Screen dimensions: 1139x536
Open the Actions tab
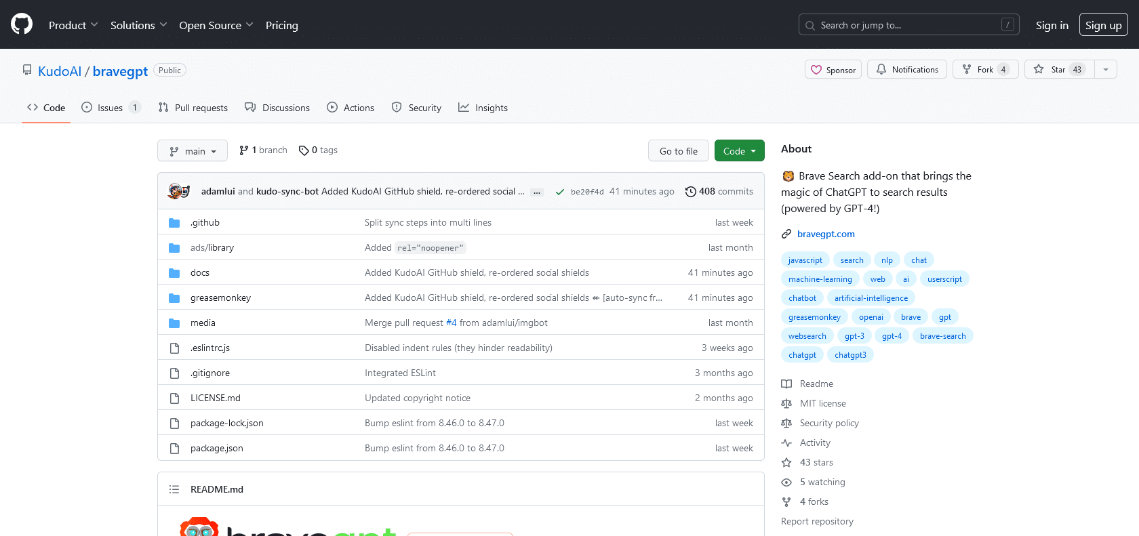[351, 108]
